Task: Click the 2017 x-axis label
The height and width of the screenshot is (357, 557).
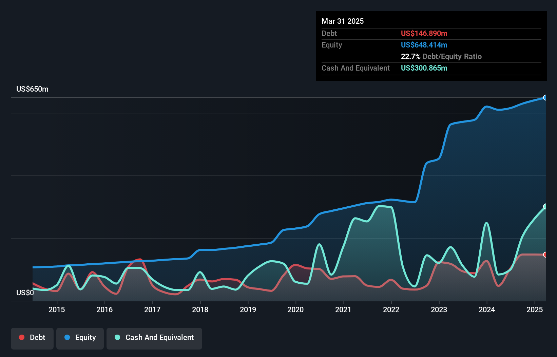Action: (152, 309)
